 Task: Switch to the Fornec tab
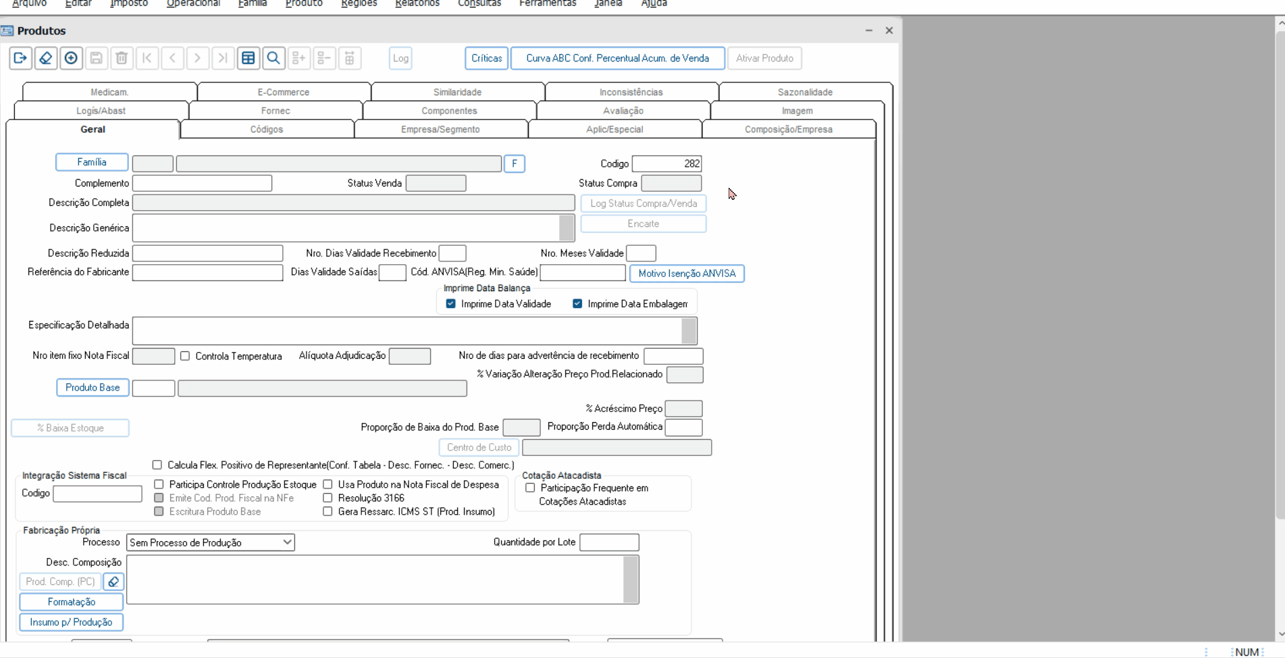276,111
